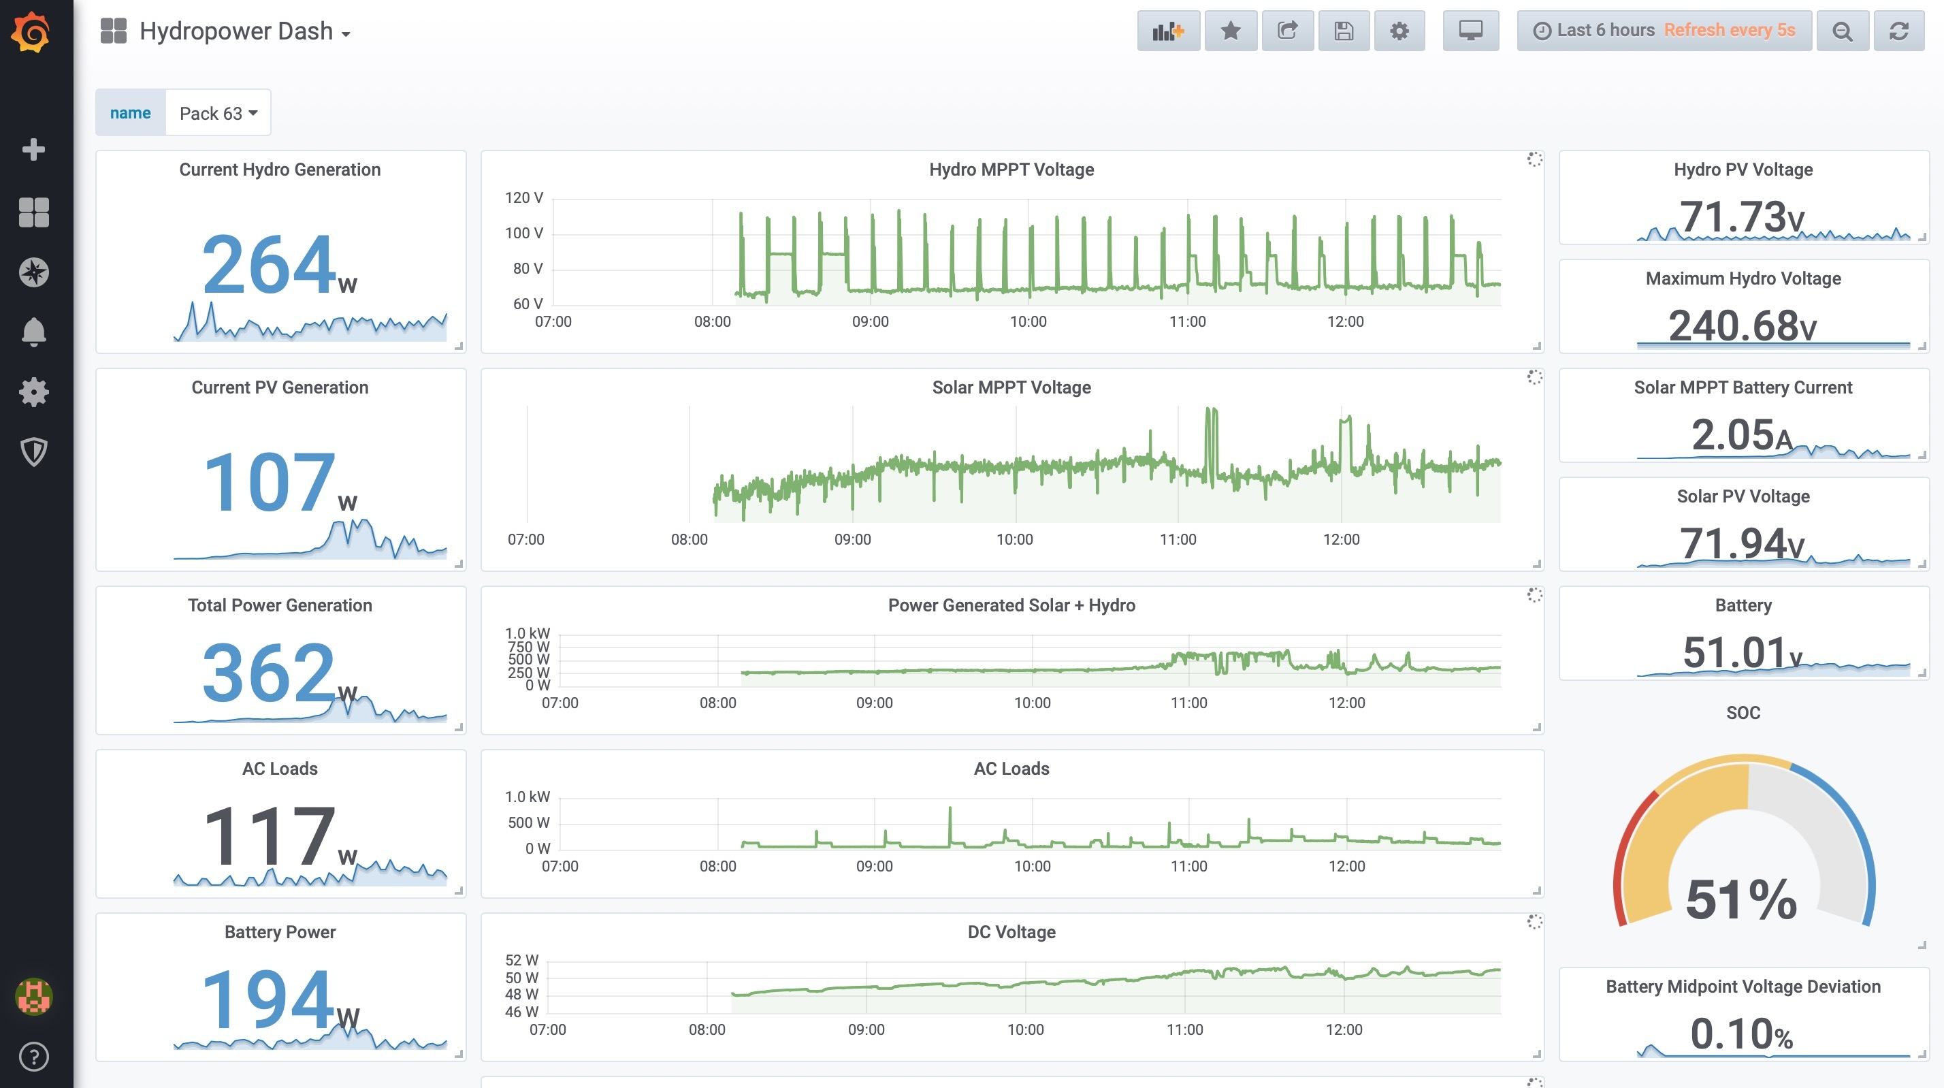Viewport: 1944px width, 1088px height.
Task: Click the Share dashboard icon
Action: (x=1286, y=31)
